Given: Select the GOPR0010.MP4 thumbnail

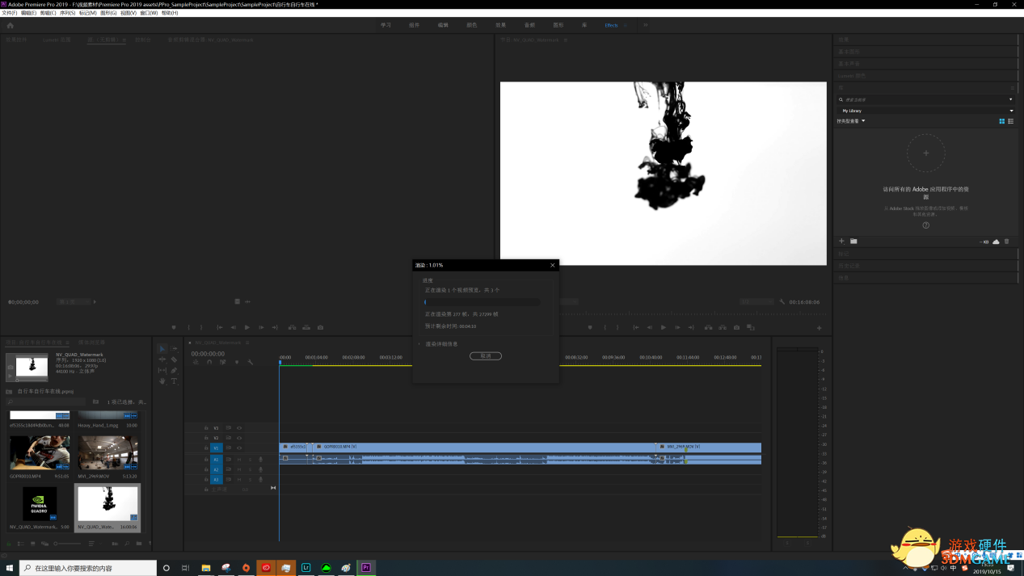Looking at the screenshot, I should (40, 453).
